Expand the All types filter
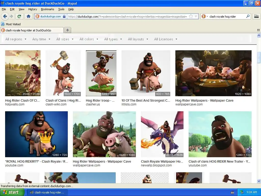 pos(113,39)
